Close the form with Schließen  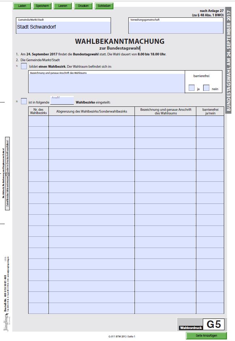[104, 6]
